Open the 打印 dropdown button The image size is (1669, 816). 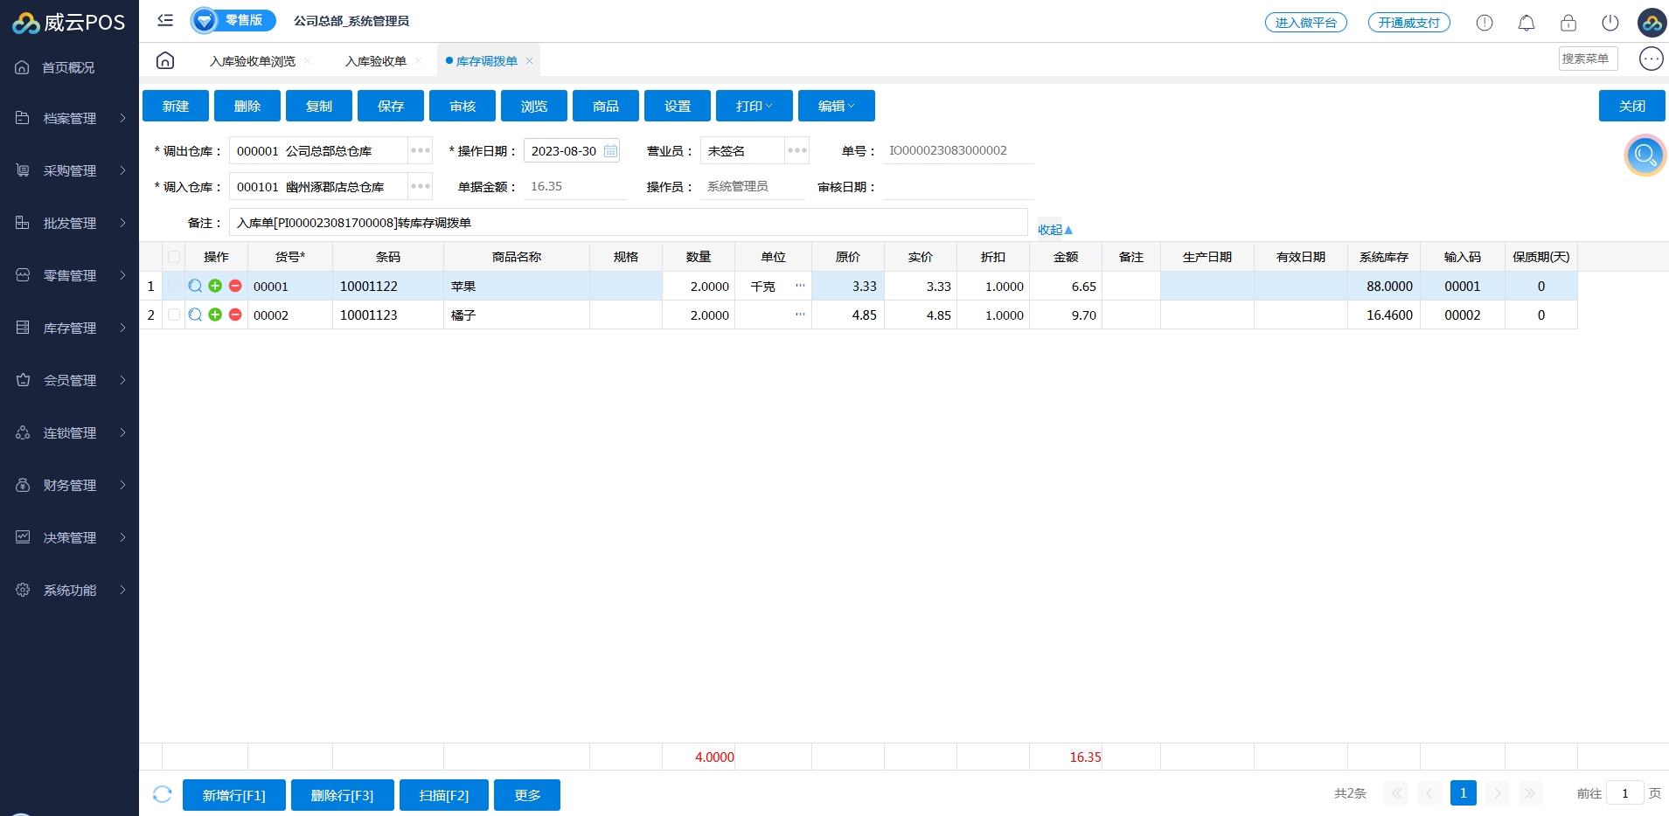coord(754,106)
